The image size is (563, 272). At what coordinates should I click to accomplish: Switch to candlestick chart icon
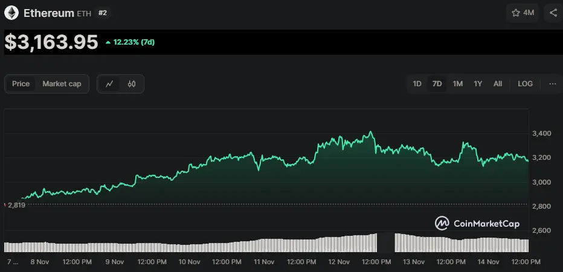pos(132,84)
